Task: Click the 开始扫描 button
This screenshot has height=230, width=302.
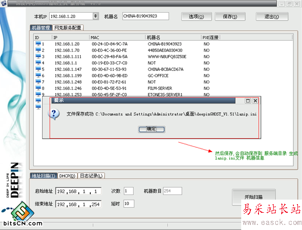Action: [x=253, y=197]
